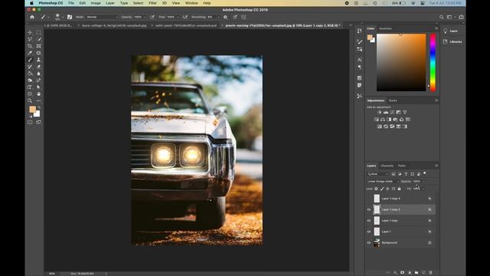This screenshot has width=490, height=276.
Task: Select the Brush tool in toolbox
Action: pyautogui.click(x=30, y=60)
